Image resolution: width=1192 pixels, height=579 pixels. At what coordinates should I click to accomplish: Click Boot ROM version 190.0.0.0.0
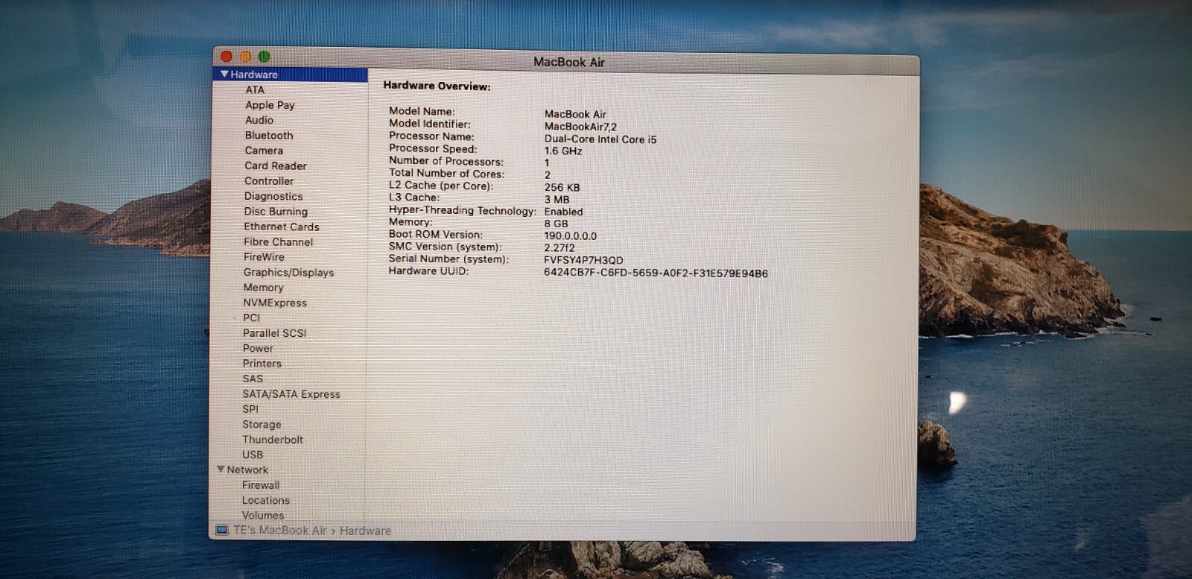(571, 235)
